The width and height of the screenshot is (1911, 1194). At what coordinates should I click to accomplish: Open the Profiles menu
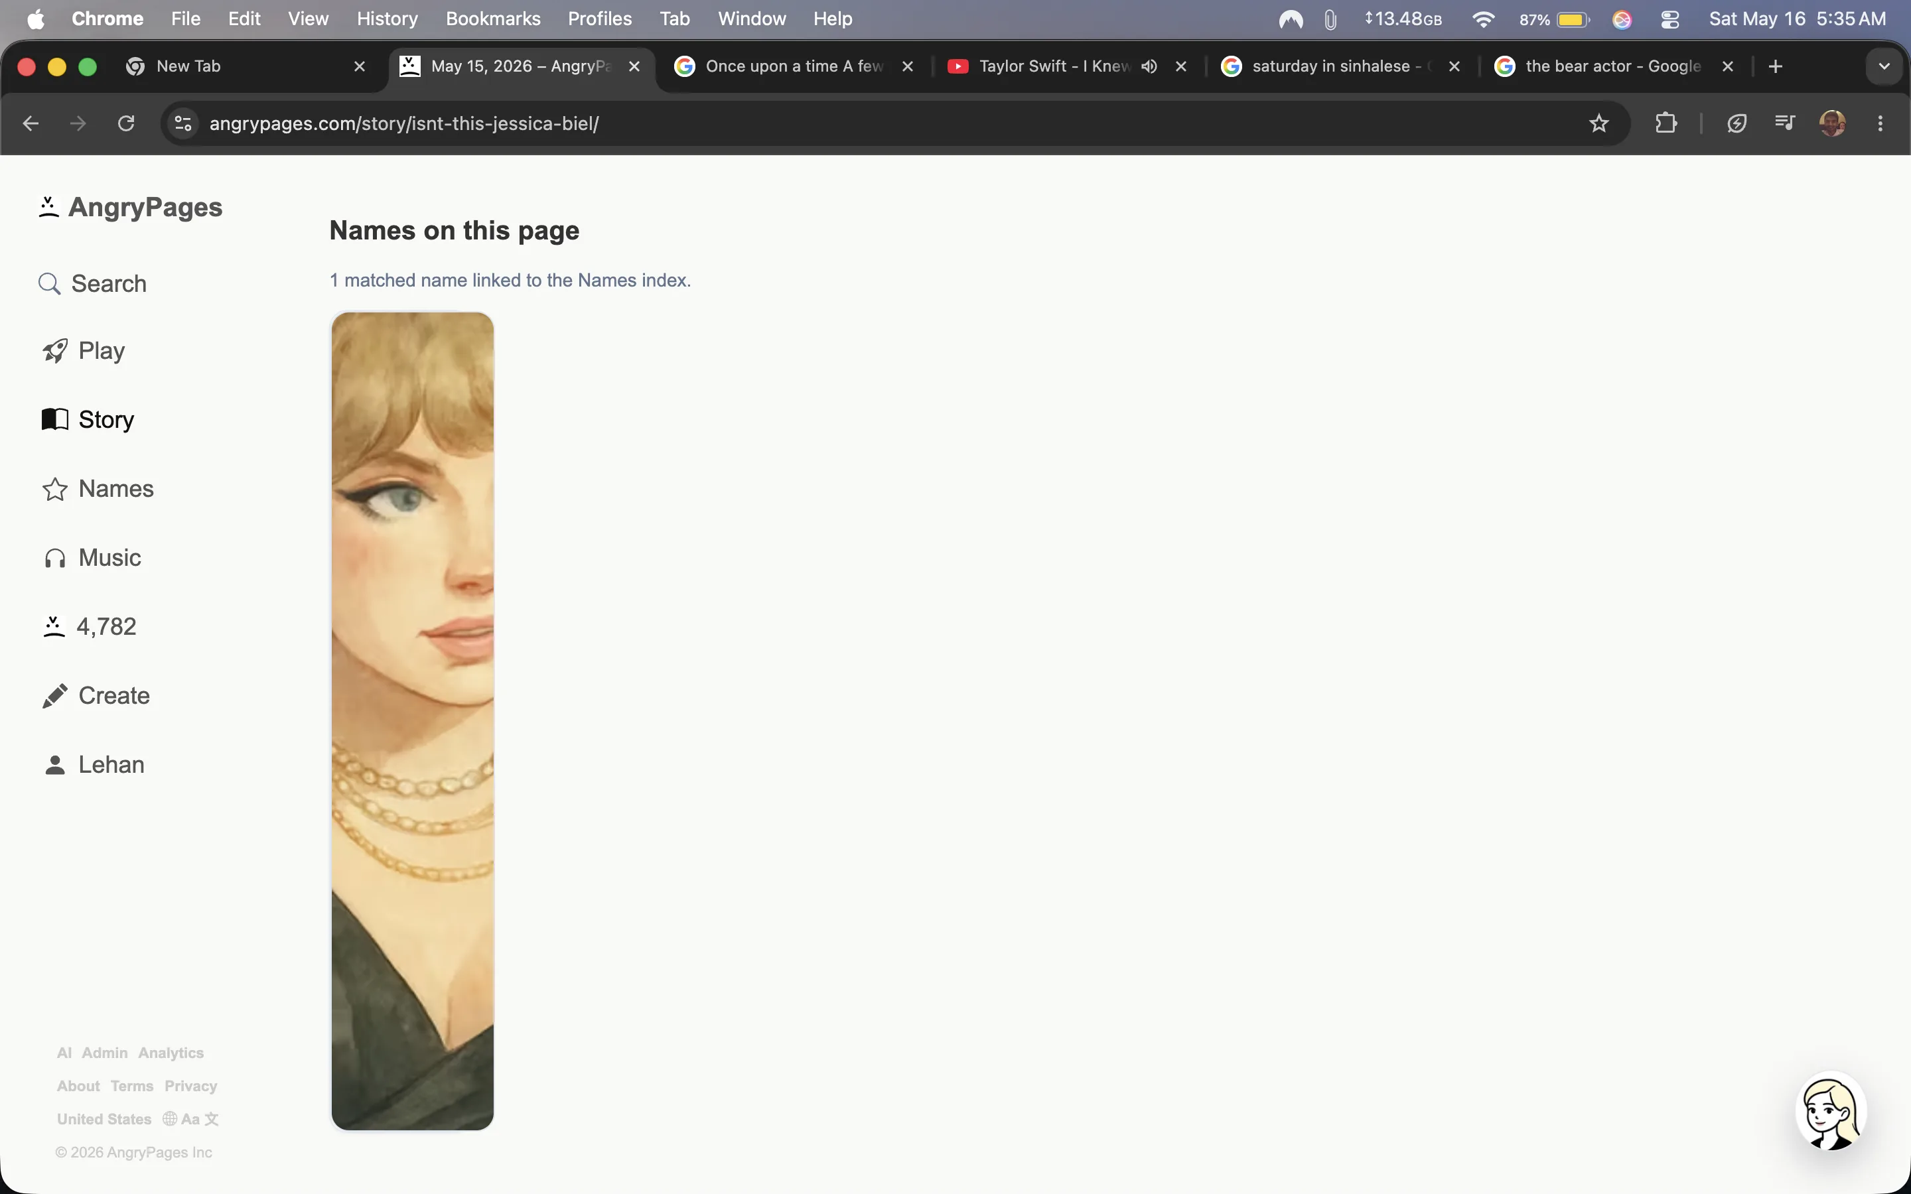coord(599,19)
